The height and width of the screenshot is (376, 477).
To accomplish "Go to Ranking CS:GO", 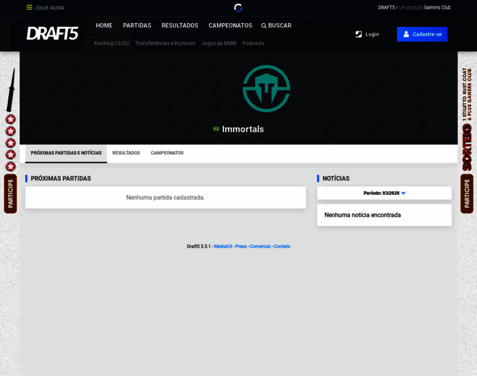I will pyautogui.click(x=112, y=43).
